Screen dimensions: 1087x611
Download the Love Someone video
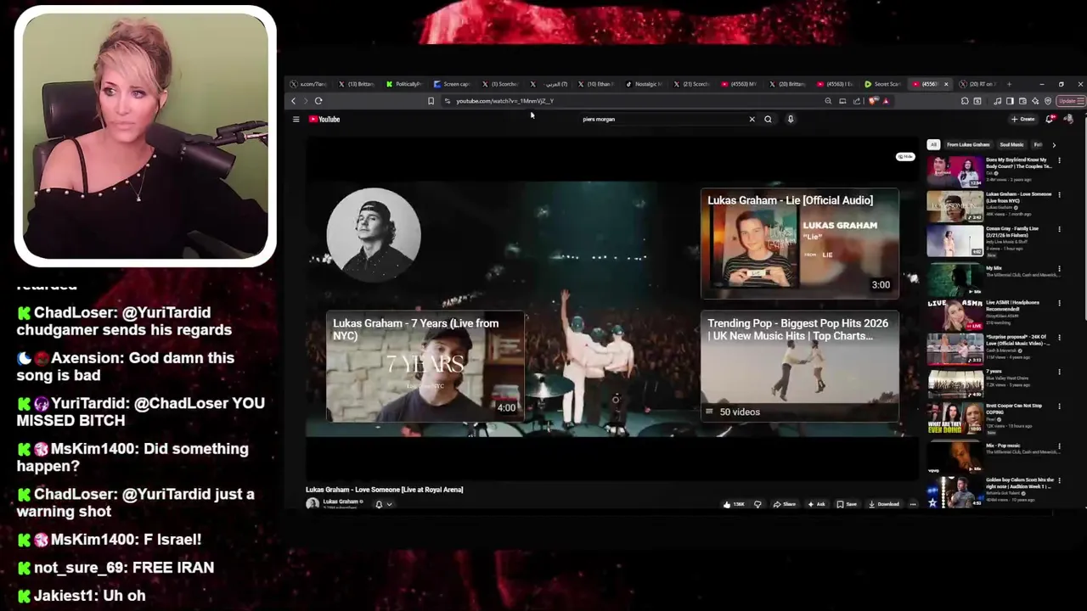point(884,504)
